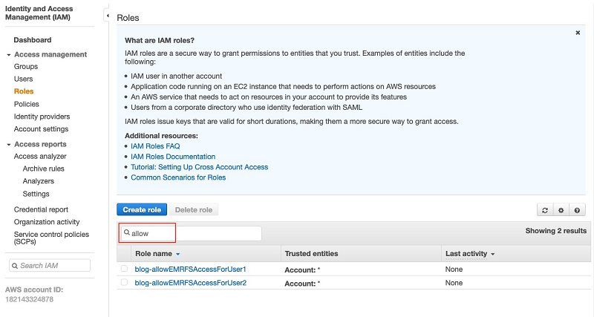
Task: Open Tutorial: Setting Up Cross Account Access
Action: tap(199, 167)
